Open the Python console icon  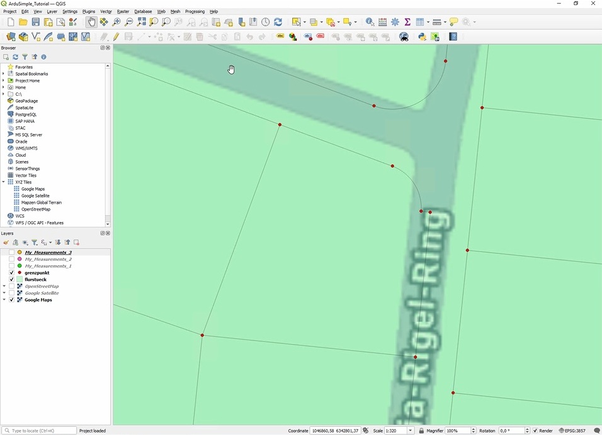click(x=423, y=37)
